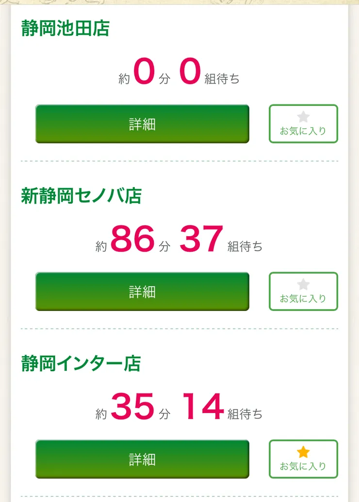
Task: Click the yellow star icon for 静岡インター店
Action: pos(303,452)
